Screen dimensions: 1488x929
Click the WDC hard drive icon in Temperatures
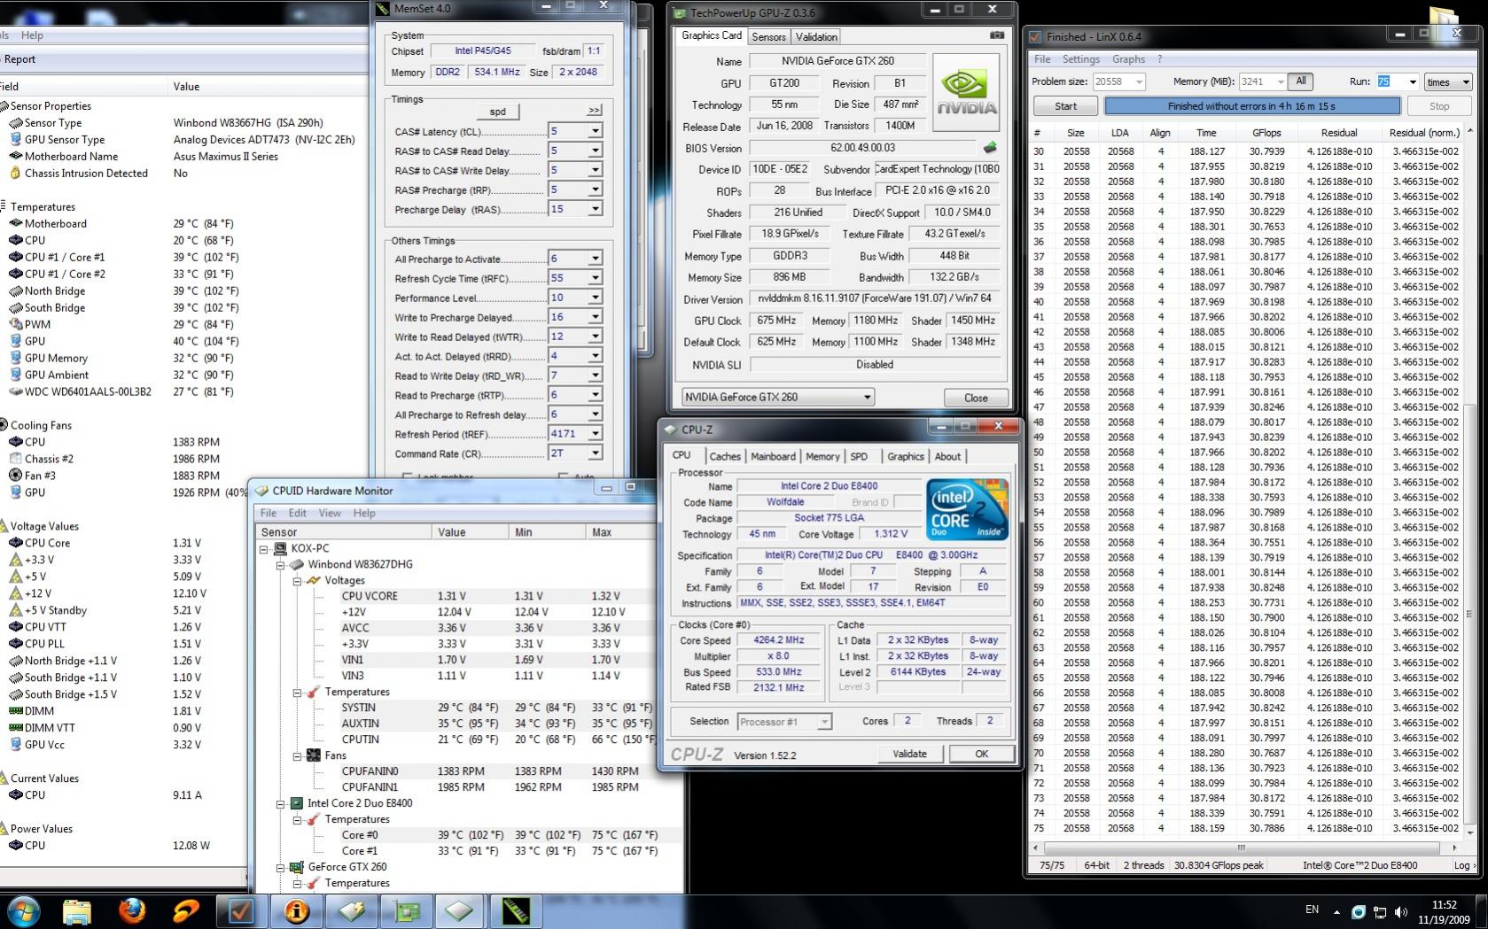coord(15,391)
